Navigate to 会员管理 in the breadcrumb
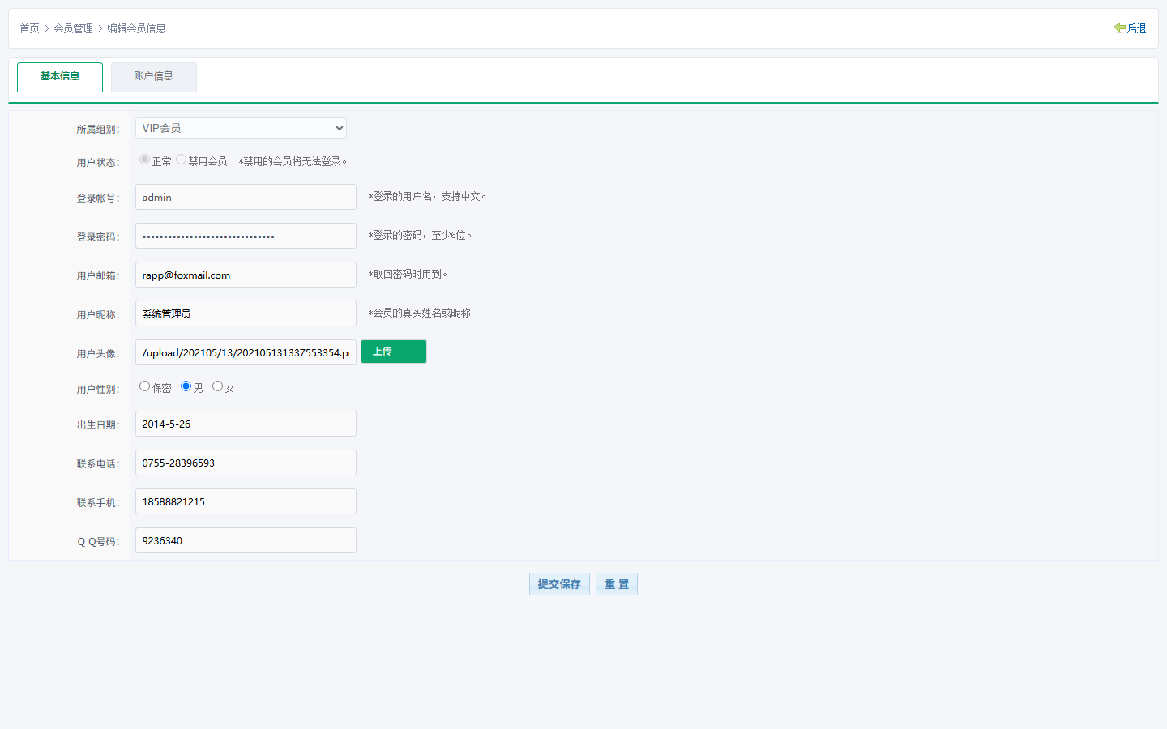The image size is (1167, 729). (x=73, y=28)
